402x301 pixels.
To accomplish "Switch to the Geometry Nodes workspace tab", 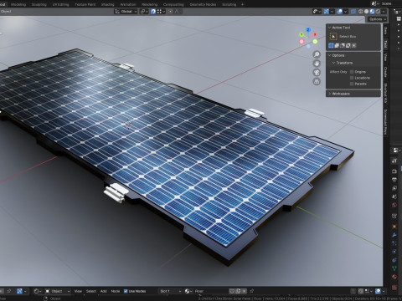I will 203,4.
